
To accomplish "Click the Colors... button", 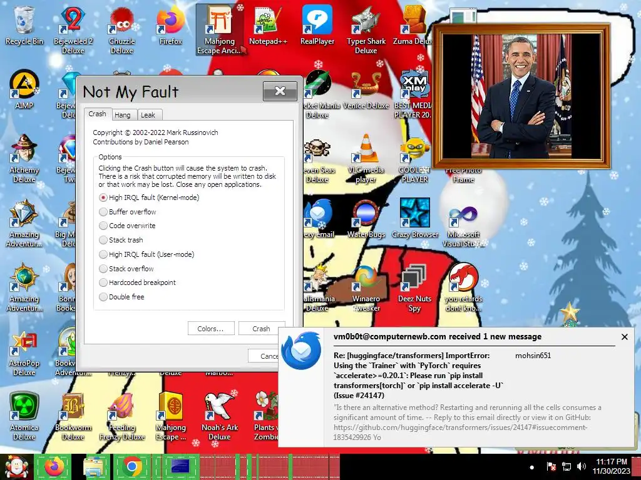I will tap(211, 329).
